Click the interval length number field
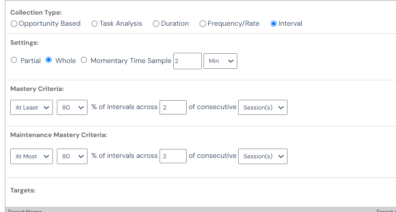This screenshot has width=396, height=212. point(187,61)
